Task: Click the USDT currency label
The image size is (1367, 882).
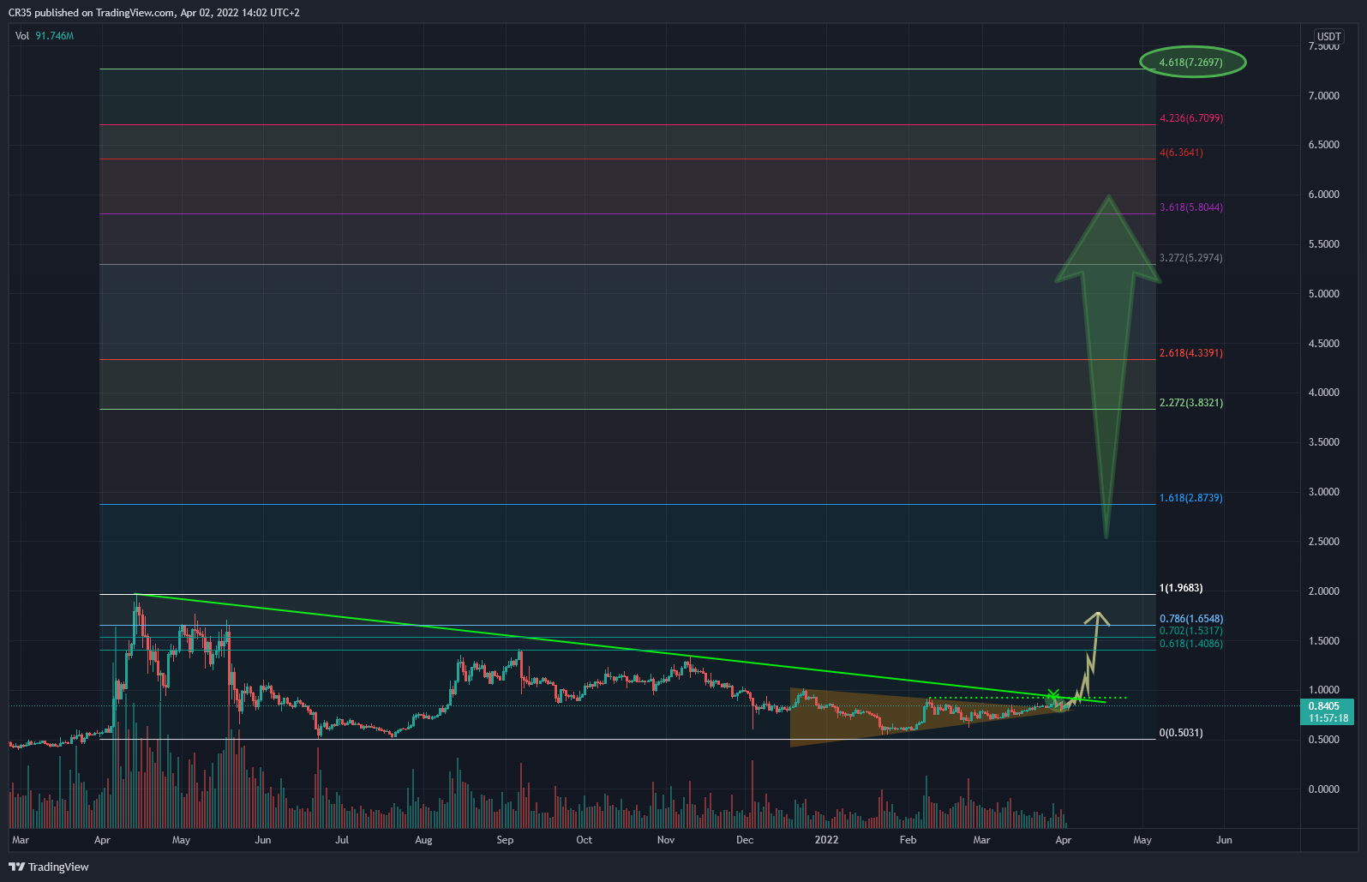Action: pos(1328,36)
